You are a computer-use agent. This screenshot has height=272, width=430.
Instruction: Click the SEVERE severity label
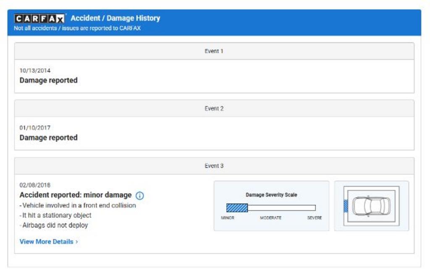pos(315,218)
